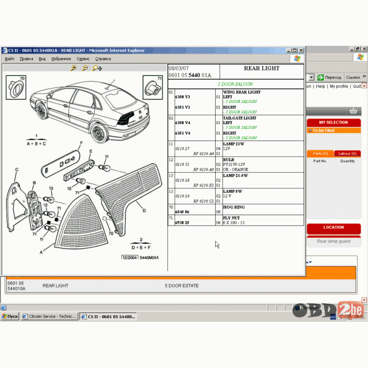Open the Пуск start button
This screenshot has width=368, height=368.
[9, 317]
